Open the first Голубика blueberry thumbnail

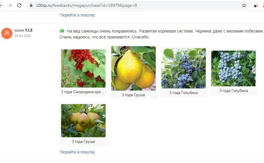click(184, 68)
